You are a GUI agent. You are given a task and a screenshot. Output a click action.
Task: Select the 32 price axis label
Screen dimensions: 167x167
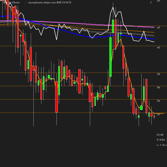click(x=158, y=114)
